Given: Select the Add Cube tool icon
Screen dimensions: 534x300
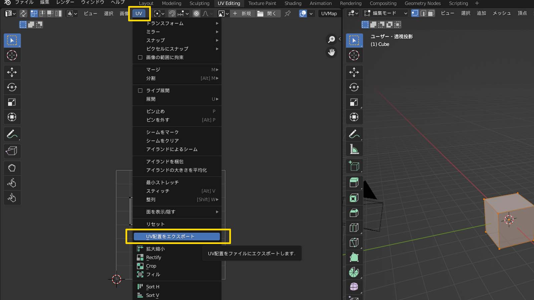Looking at the screenshot, I should click(x=354, y=166).
